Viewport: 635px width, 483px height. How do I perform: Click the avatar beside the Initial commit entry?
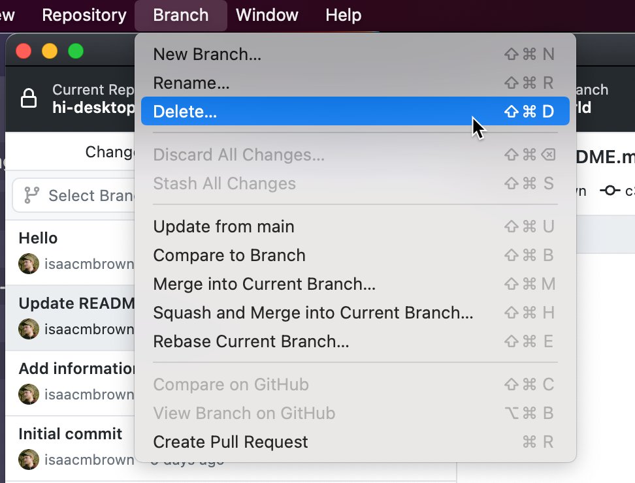point(29,460)
